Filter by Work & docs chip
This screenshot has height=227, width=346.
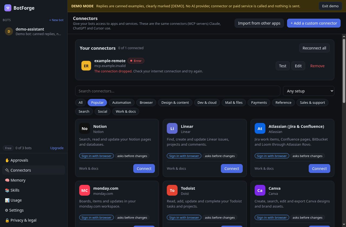tap(126, 112)
